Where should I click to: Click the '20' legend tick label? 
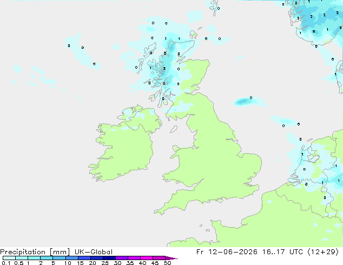point(93,263)
